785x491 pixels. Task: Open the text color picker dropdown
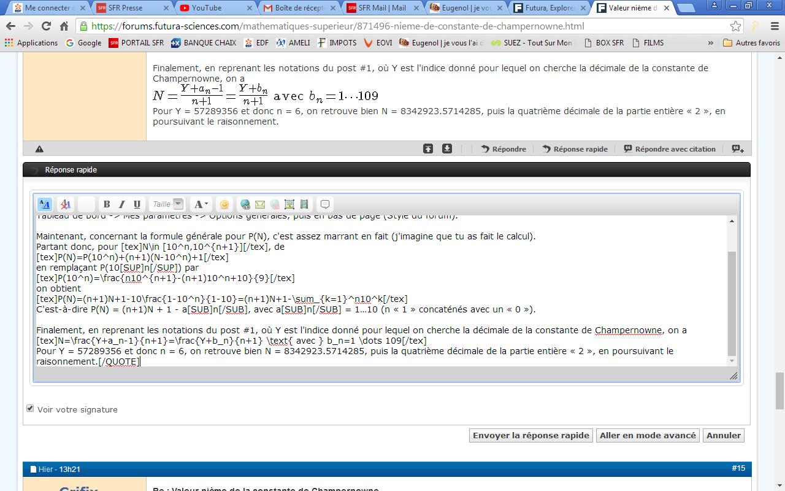pyautogui.click(x=200, y=204)
